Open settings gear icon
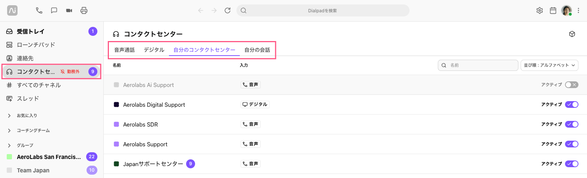Viewport: 587px width, 178px height. (x=540, y=10)
